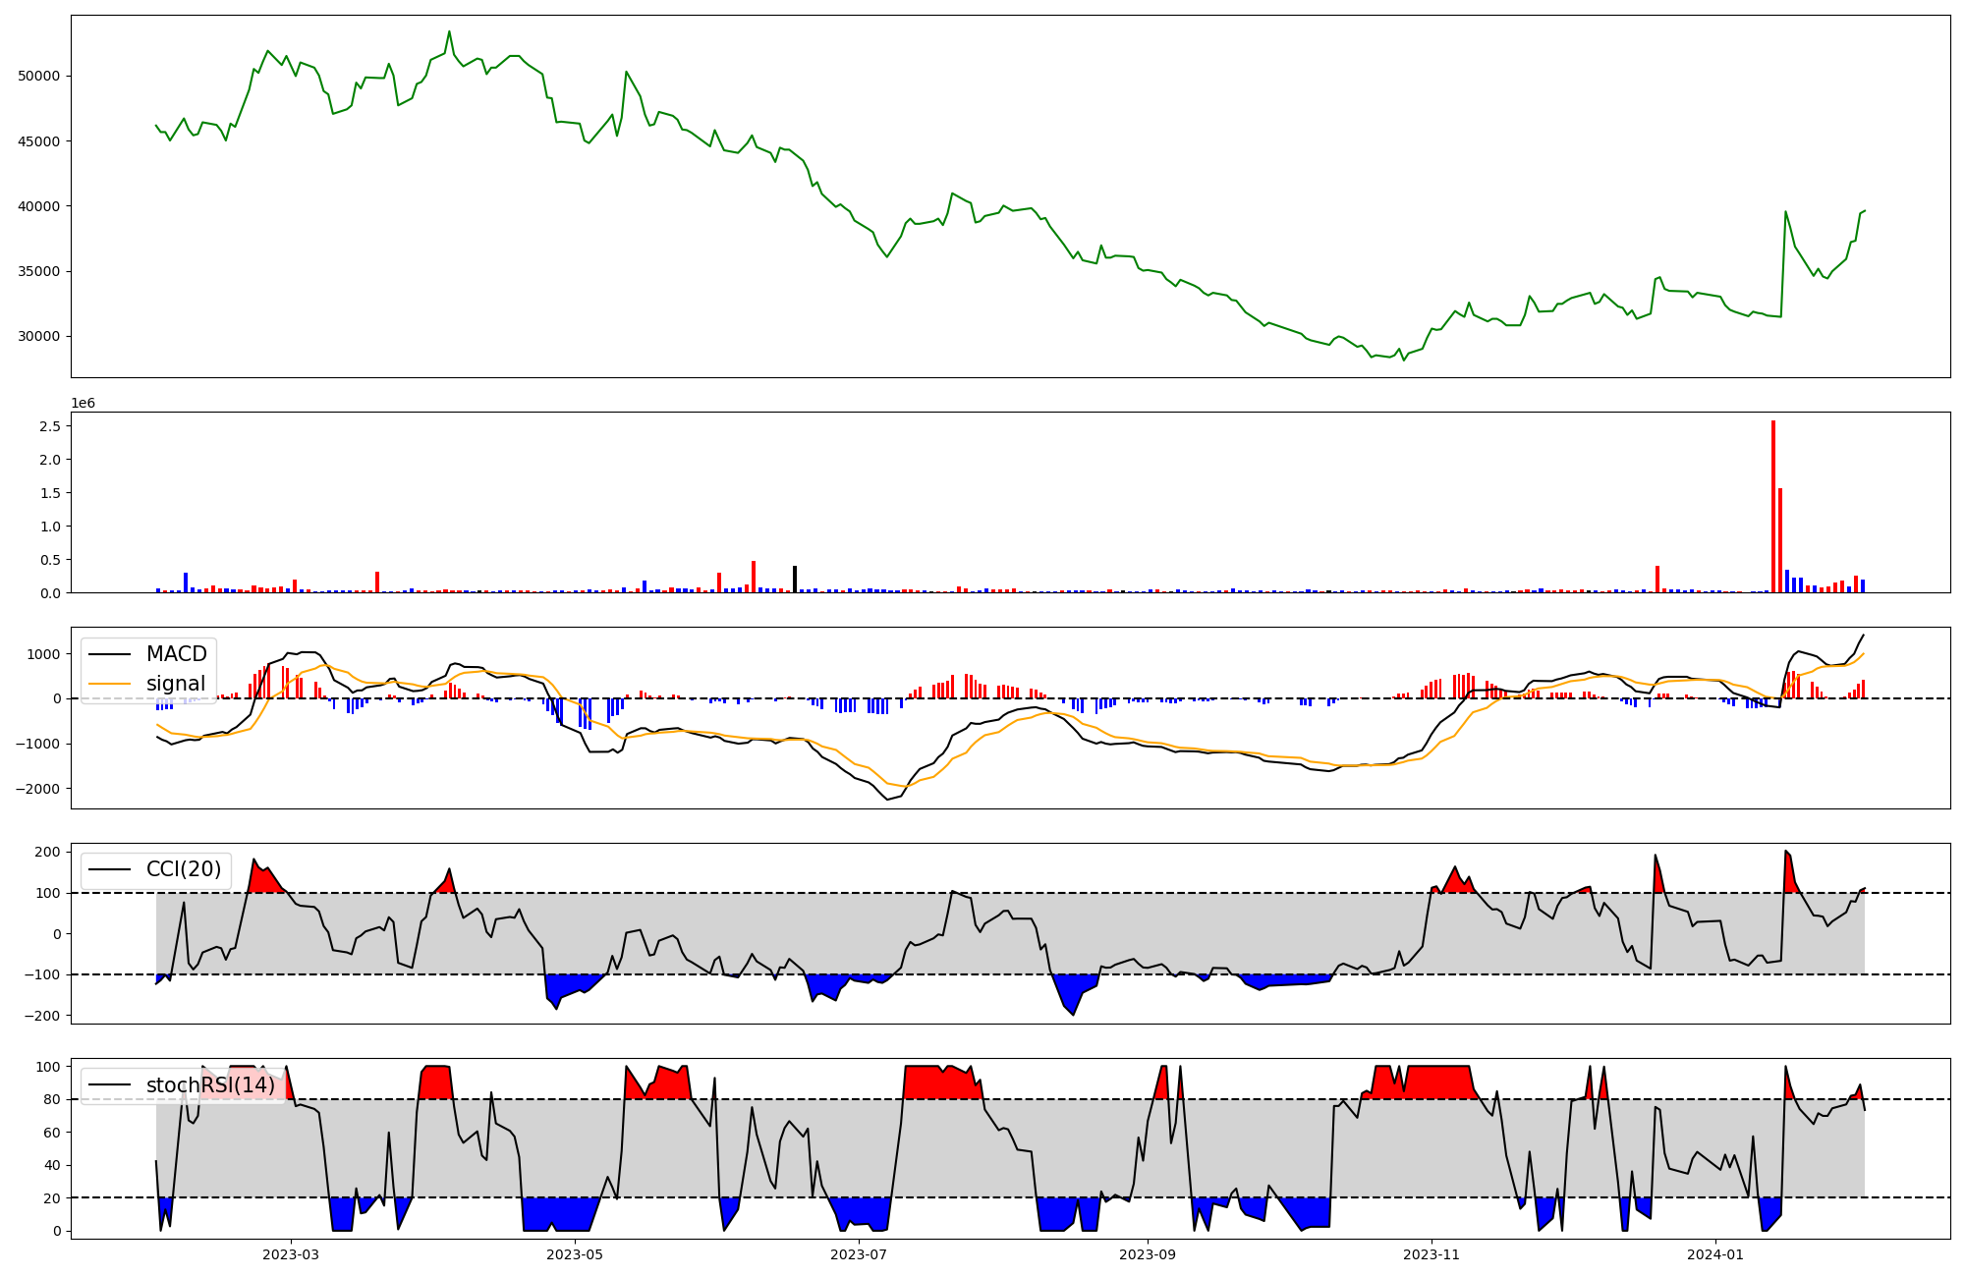The height and width of the screenshot is (1277, 1965).
Task: Click the 1e6 volume scale label
Action: point(83,404)
